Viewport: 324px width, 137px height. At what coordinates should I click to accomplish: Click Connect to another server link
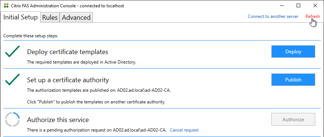tap(273, 16)
